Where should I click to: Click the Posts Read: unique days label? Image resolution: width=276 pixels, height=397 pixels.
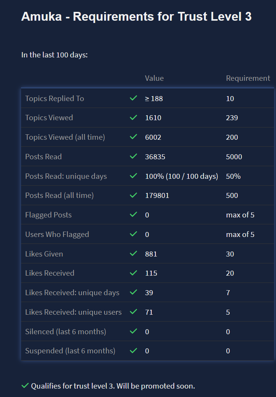[66, 176]
